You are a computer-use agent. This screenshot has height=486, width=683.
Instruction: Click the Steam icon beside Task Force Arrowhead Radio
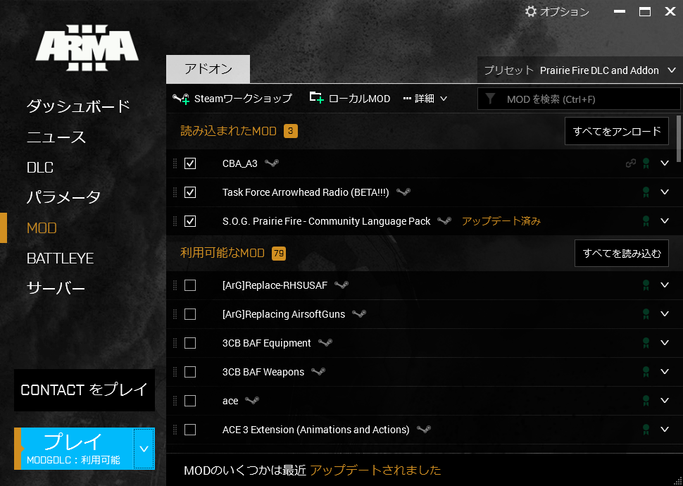click(403, 192)
